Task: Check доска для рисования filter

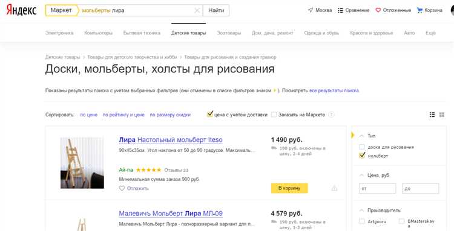Action: coord(362,147)
